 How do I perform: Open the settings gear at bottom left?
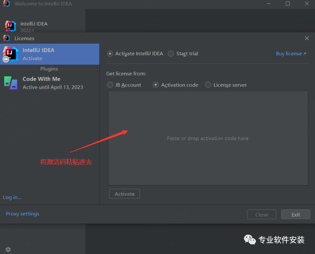(x=8, y=249)
